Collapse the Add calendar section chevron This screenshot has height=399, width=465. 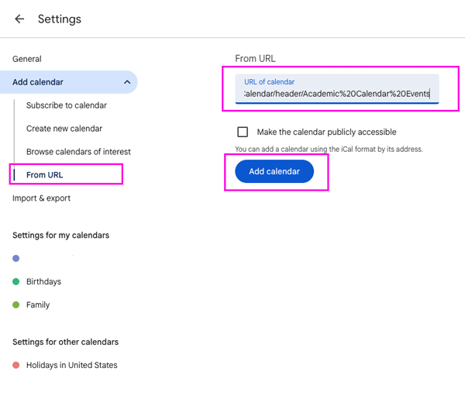click(x=127, y=82)
